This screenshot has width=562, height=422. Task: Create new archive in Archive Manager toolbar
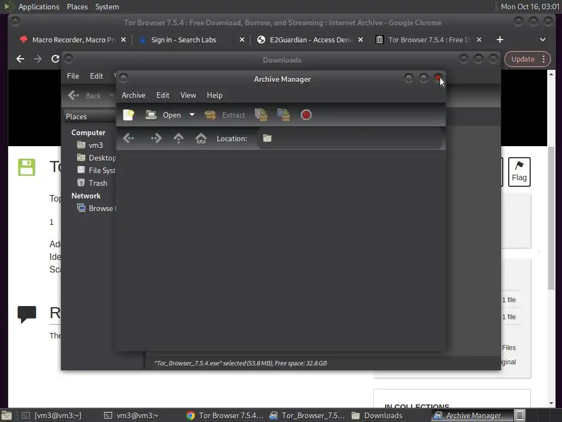pyautogui.click(x=128, y=115)
